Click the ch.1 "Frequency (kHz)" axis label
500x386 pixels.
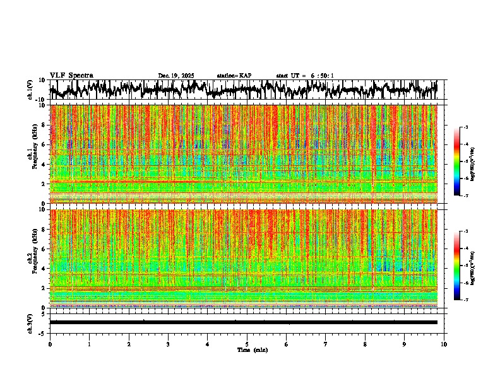click(x=35, y=147)
